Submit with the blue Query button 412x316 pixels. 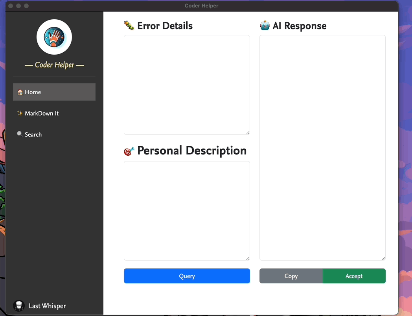(187, 276)
